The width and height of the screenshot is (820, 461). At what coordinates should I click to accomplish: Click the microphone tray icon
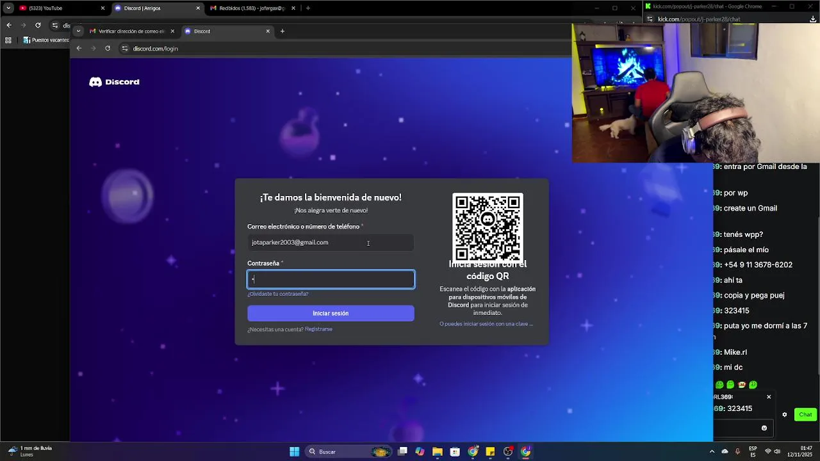737,451
